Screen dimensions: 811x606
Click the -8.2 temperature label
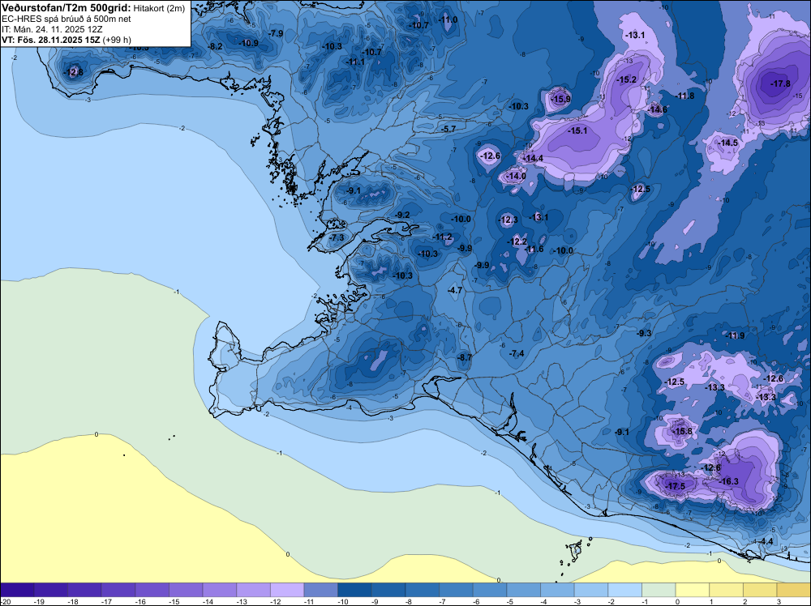(x=215, y=46)
